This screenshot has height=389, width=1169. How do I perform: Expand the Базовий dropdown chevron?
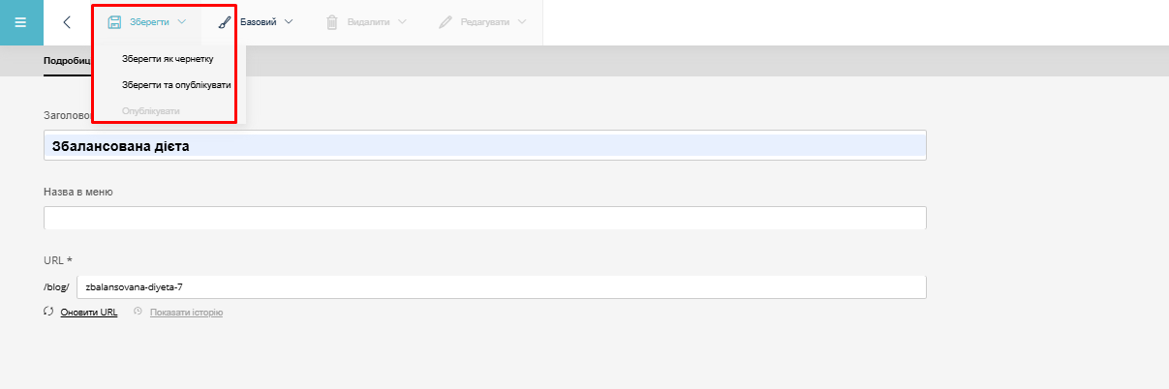point(289,21)
